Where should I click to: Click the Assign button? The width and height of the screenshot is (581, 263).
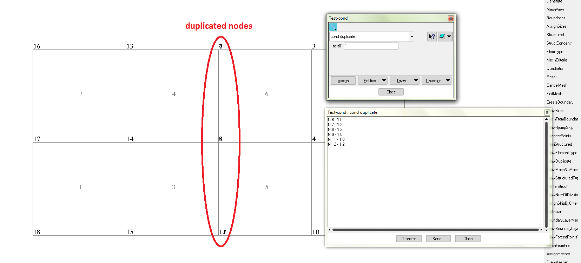pos(343,81)
